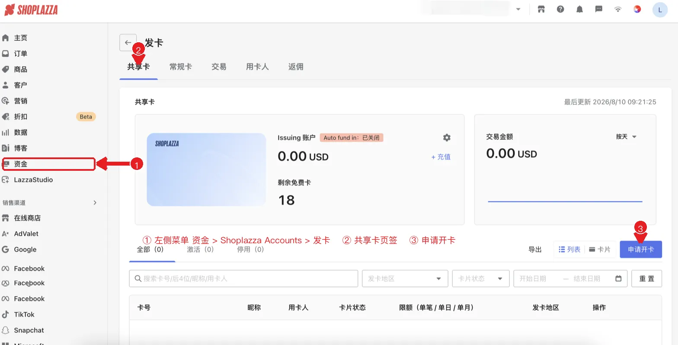Screen dimensions: 678x345
Task: Click the 申请开卡 button
Action: point(641,250)
